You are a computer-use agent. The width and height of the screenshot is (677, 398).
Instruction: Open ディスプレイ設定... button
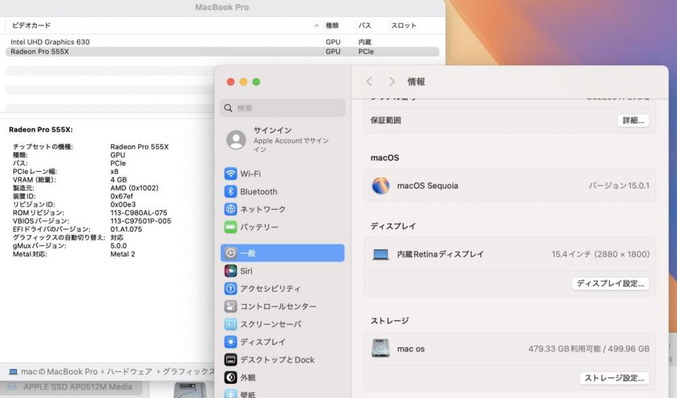click(x=610, y=284)
